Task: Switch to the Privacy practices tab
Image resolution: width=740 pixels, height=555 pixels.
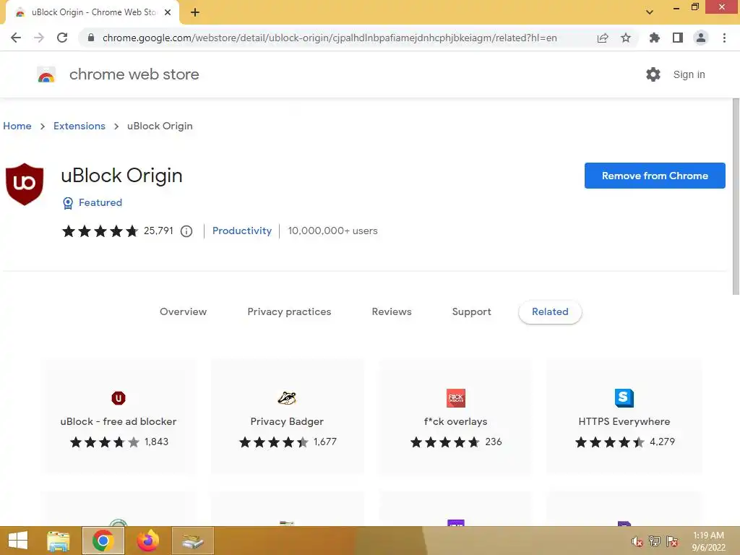Action: 289,311
